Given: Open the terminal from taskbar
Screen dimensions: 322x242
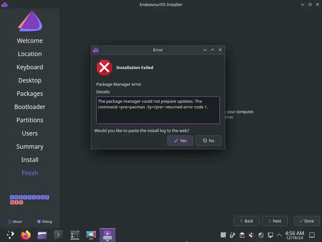Looking at the screenshot, I should 58,235.
